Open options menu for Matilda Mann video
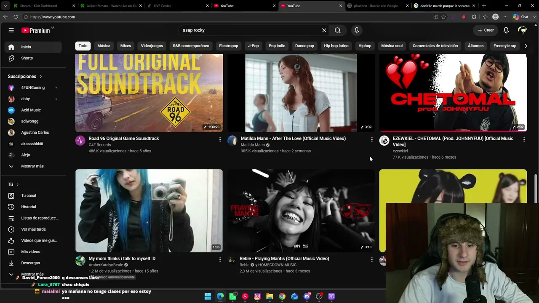This screenshot has height=303, width=539. (372, 139)
